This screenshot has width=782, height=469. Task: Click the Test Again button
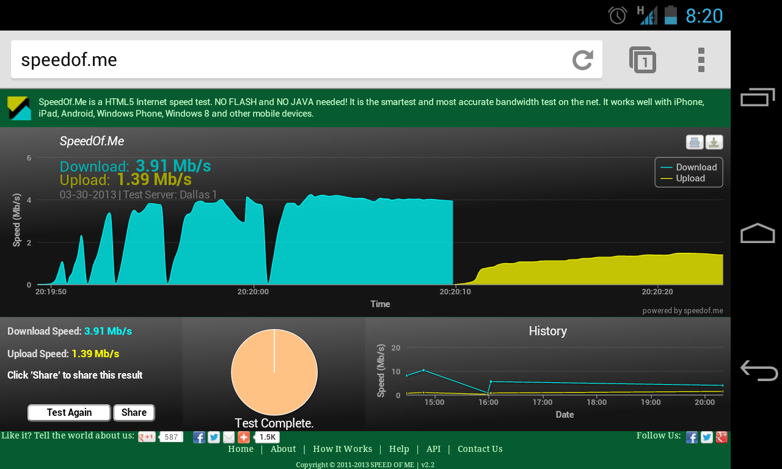coord(69,413)
